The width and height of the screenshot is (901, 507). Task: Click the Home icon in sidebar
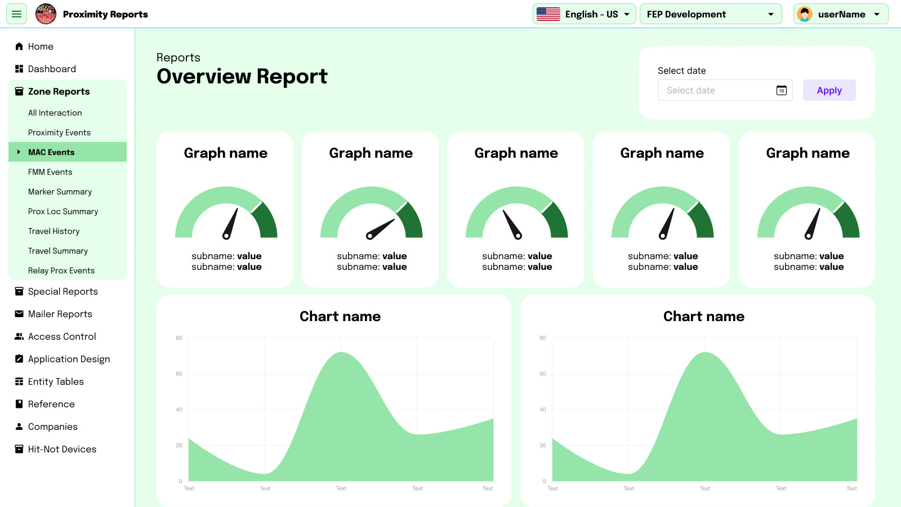click(x=19, y=46)
